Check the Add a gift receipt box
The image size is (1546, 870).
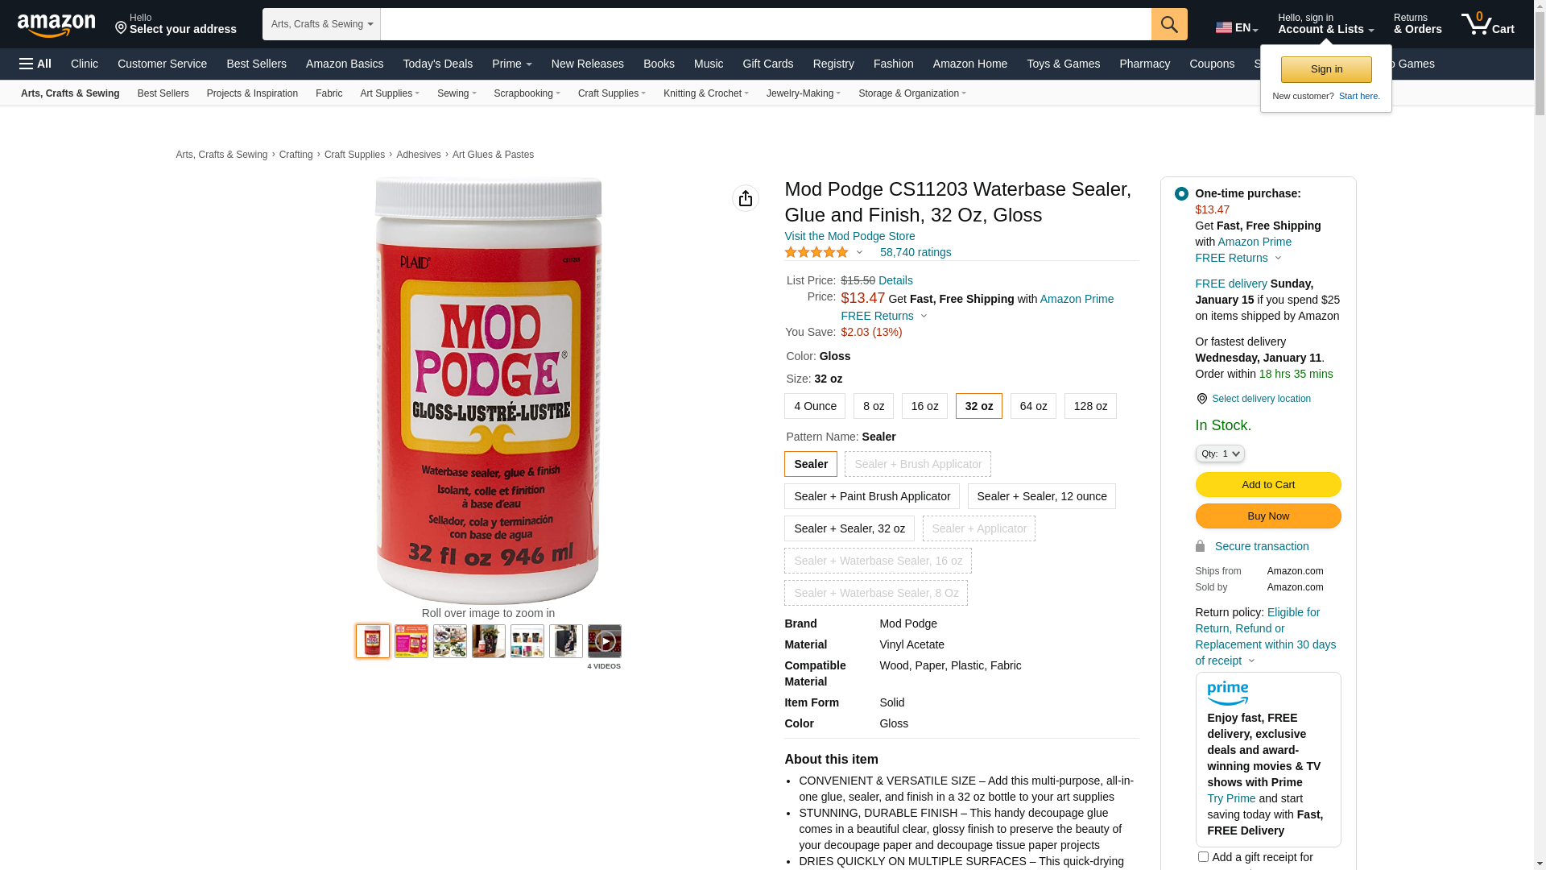[x=1203, y=857]
